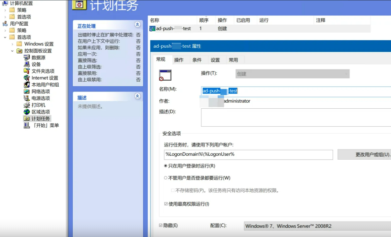Choose 不管用户是否登录都要运行 radio option

166,178
